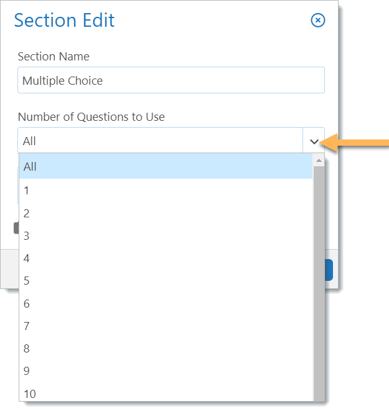Pick 4 from the questions list
This screenshot has width=389, height=411.
click(x=166, y=258)
